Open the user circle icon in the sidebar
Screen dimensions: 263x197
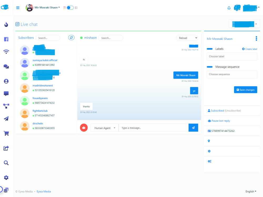click(x=6, y=81)
